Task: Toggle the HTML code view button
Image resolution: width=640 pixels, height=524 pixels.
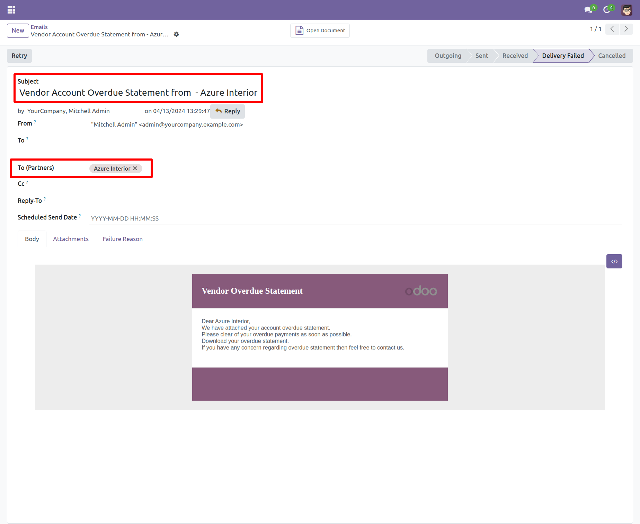Action: (x=614, y=261)
